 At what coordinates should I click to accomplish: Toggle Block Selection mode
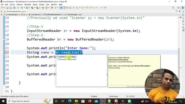70,8
